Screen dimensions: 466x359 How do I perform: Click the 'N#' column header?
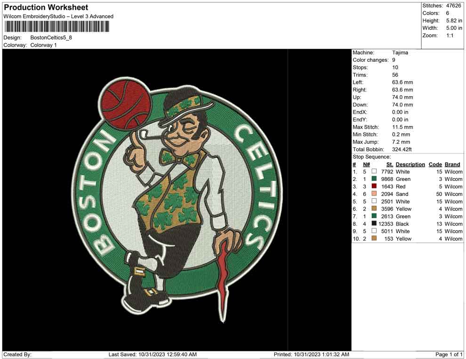[x=366, y=164]
